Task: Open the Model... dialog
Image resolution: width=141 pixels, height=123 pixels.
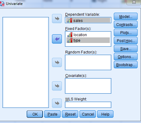Action: 126,16
